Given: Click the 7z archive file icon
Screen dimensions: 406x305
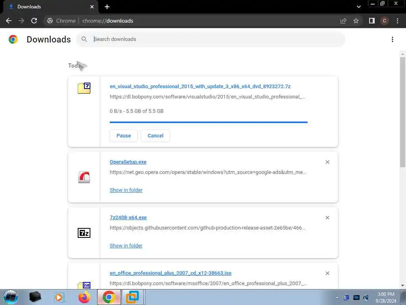Looking at the screenshot, I should 84,88.
